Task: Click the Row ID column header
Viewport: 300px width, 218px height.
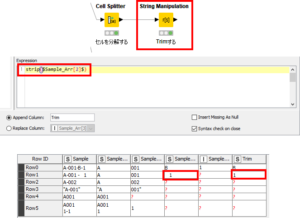Action: (40, 159)
